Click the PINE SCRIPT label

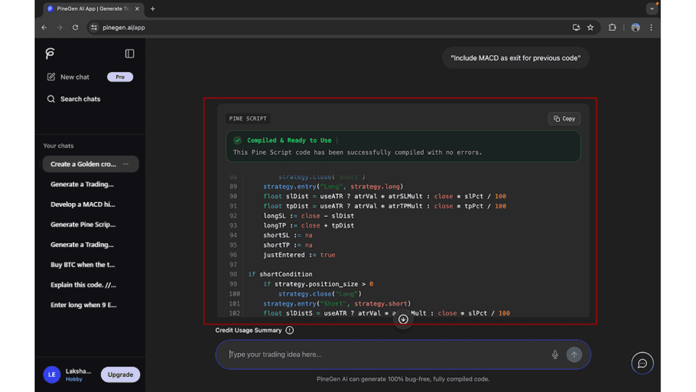point(248,119)
